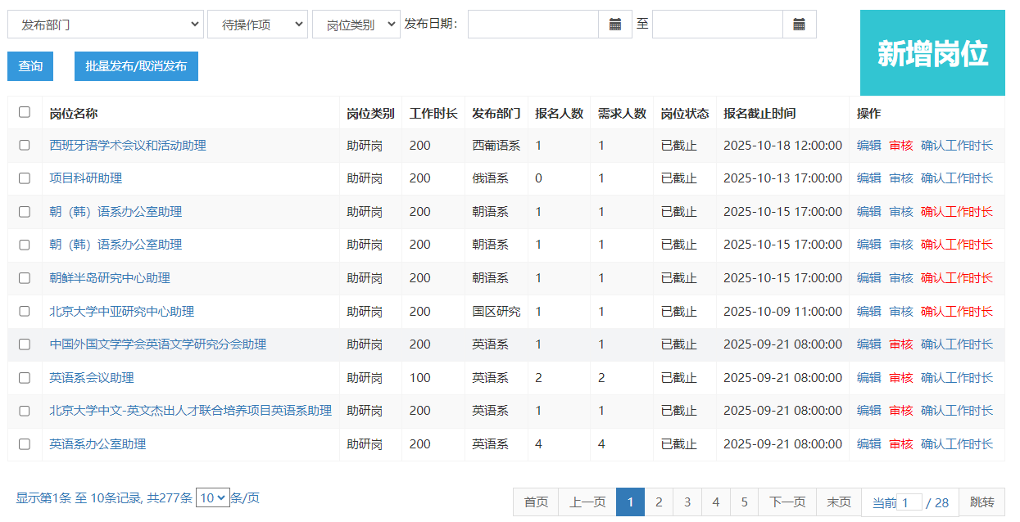Open the start date calendar picker icon
The image size is (1020, 522).
615,25
